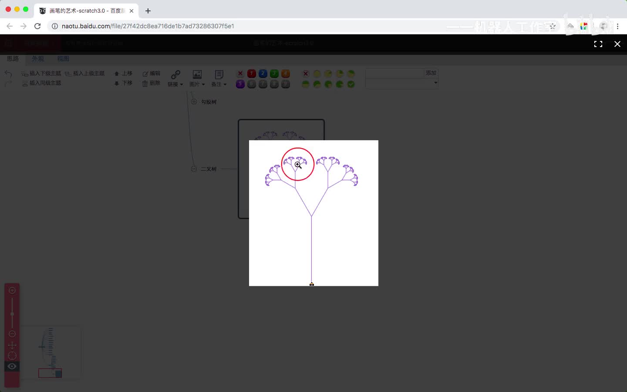Redo the last undone action
The height and width of the screenshot is (392, 627).
8,83
